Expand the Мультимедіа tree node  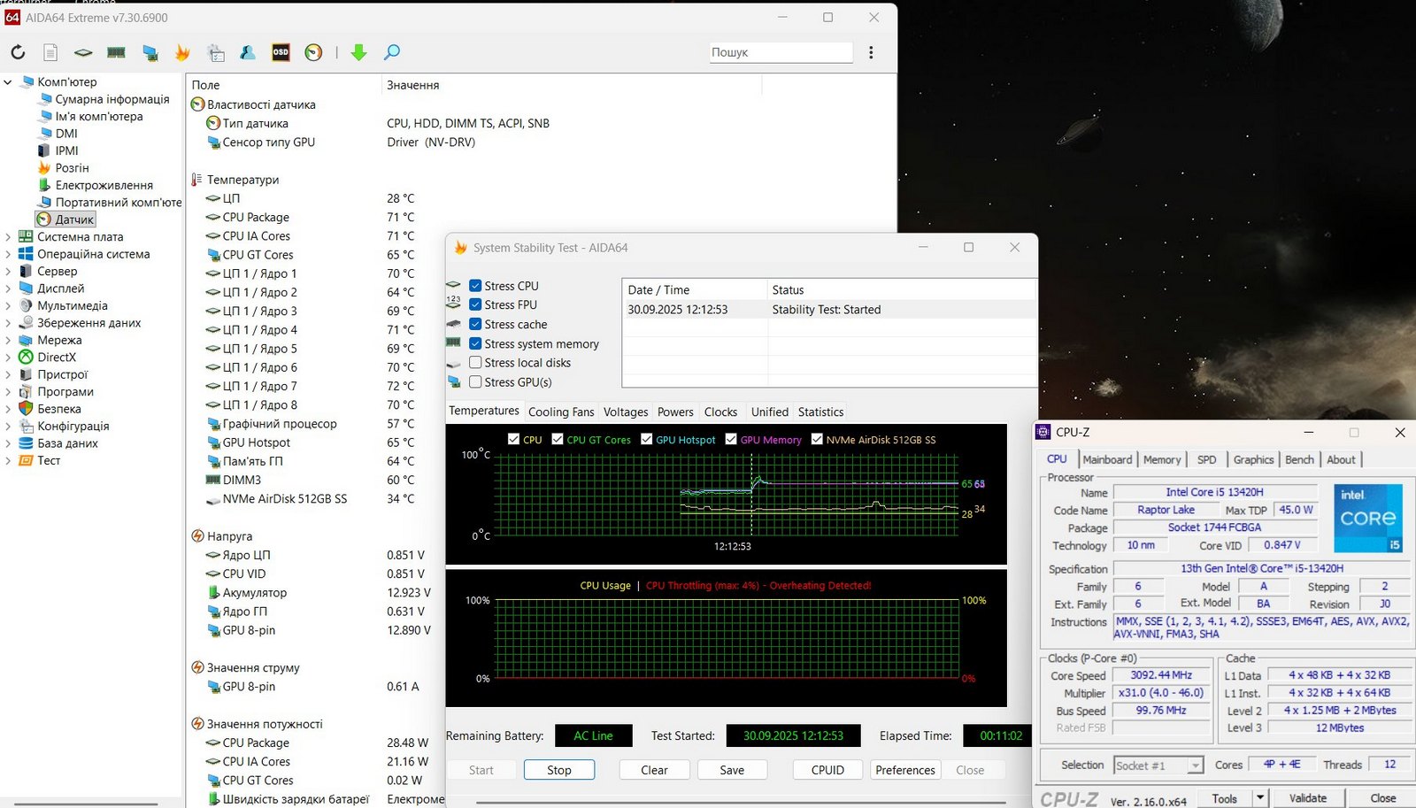tap(8, 306)
